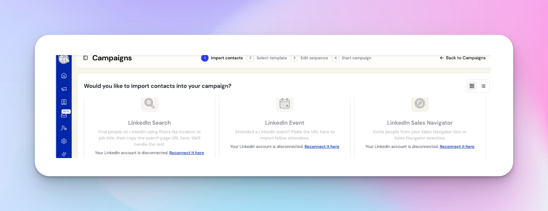This screenshot has width=548, height=211.
Task: Open the megaphone Campaigns sidebar icon
Action: click(x=64, y=89)
